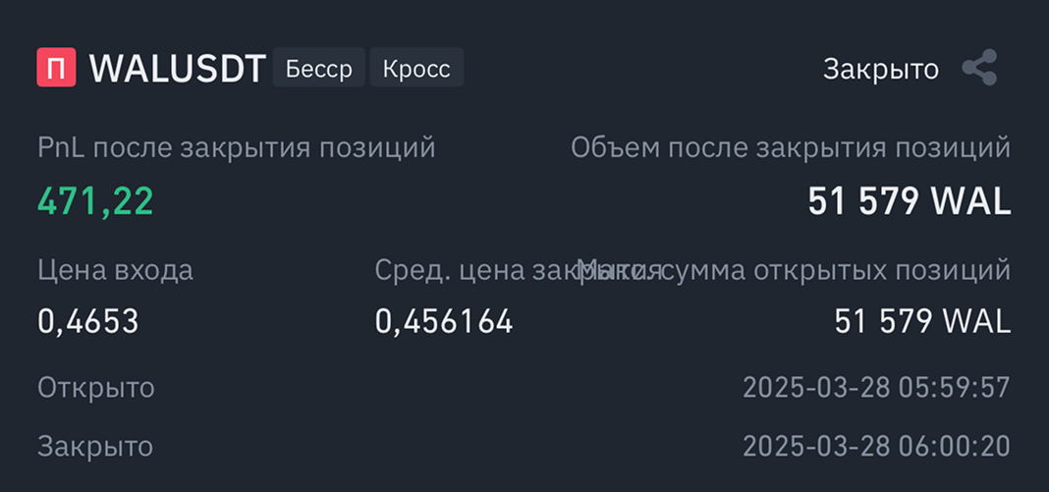Click the 51 579 WAL max open amount
The image size is (1049, 492).
(x=922, y=321)
